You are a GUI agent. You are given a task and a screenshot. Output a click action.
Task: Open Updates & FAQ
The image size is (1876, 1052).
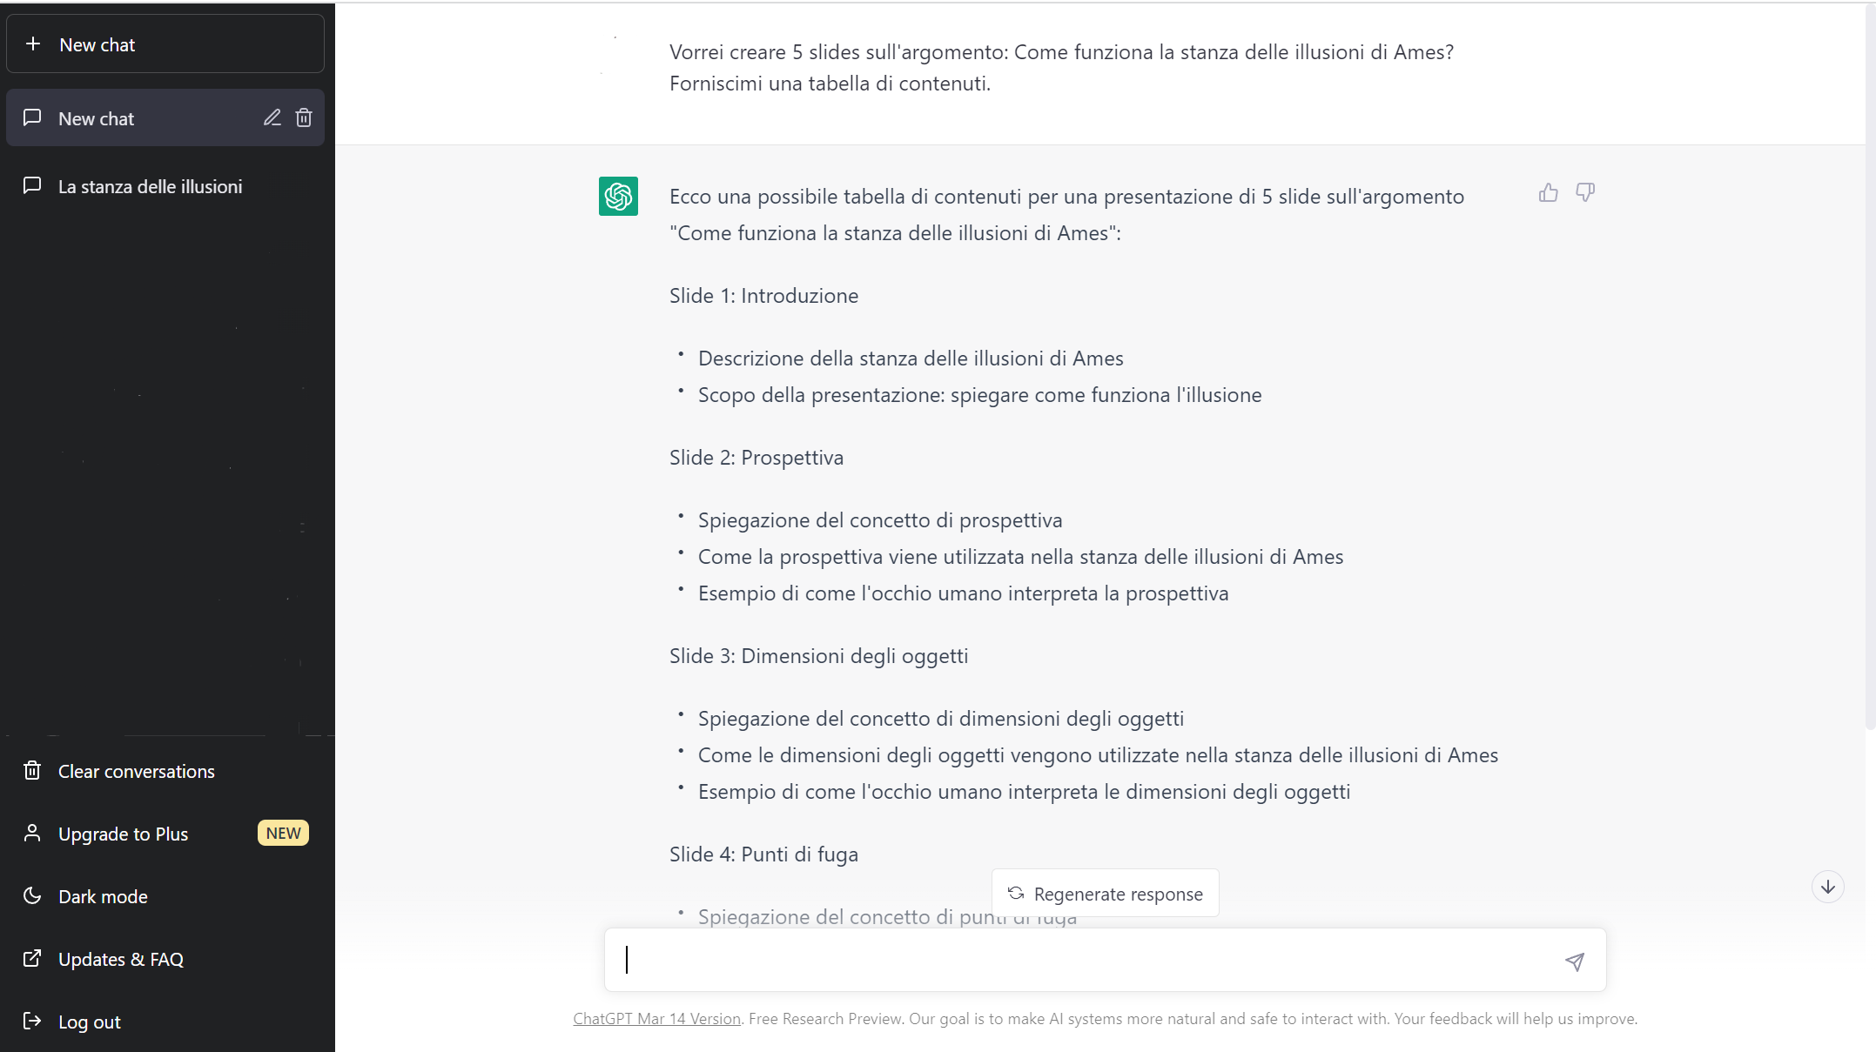(x=120, y=959)
